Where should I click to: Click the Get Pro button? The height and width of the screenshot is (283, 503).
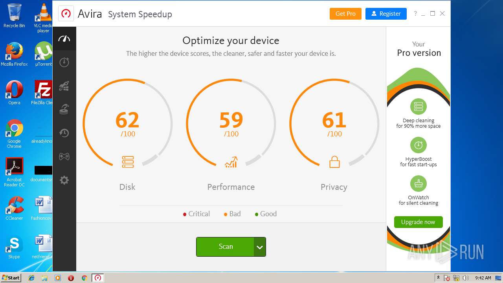coord(345,13)
